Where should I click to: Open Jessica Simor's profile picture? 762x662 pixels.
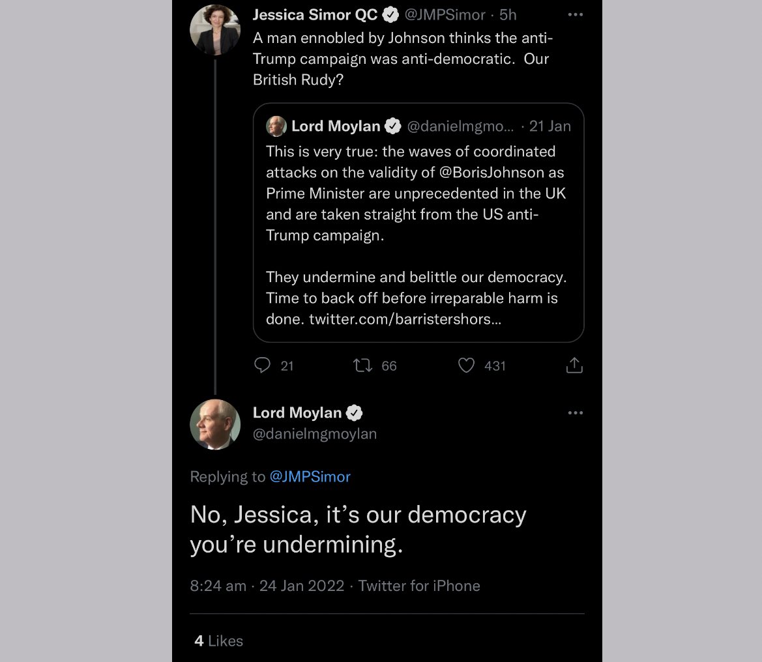(x=215, y=29)
